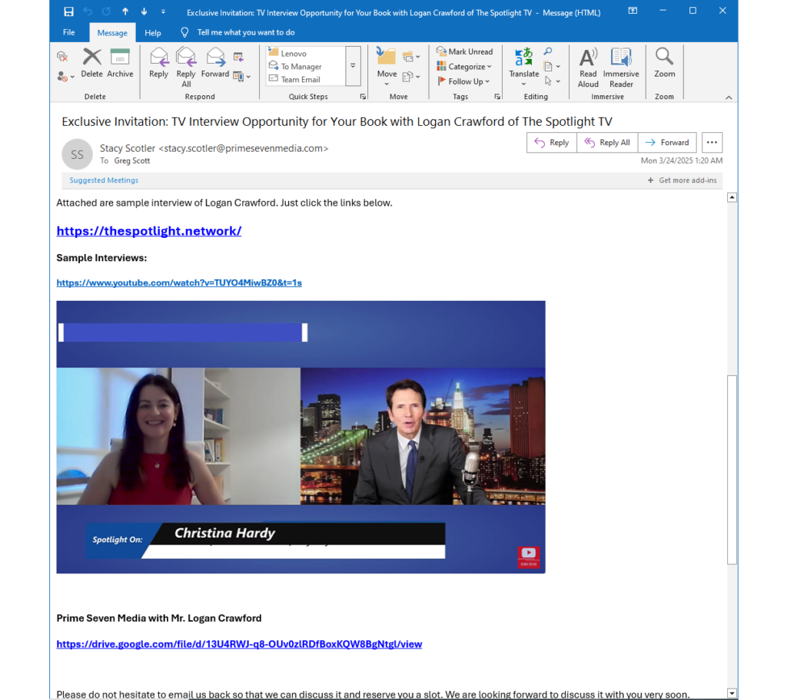Viewport: 787px width, 700px height.
Task: Open Ribbon Display Options in the title bar
Action: [633, 11]
